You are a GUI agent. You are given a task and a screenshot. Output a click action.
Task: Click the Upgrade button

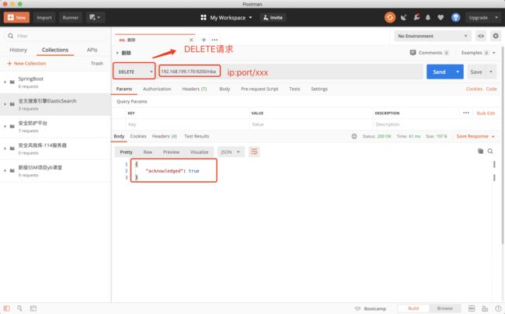click(479, 17)
